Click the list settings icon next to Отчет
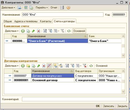 point(62,8)
